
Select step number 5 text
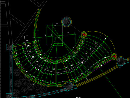[x=91, y=49]
